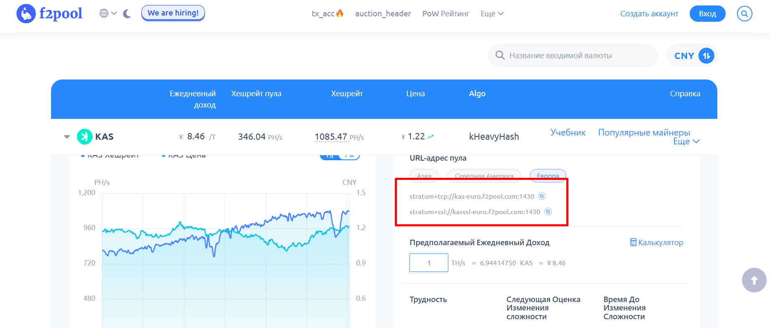Click the 1085.47 PH/s network hashrate value
Screen dimensions: 770x328
tap(339, 137)
